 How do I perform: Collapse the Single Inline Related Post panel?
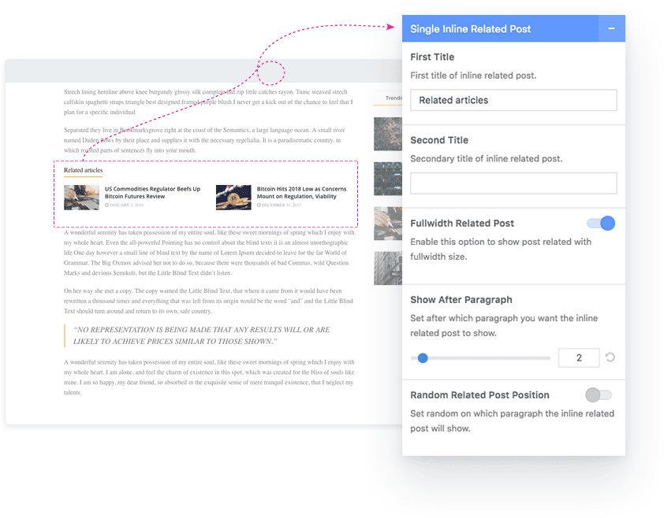click(x=611, y=29)
